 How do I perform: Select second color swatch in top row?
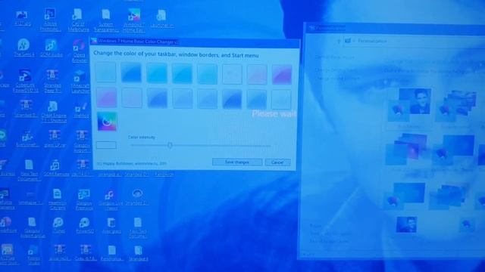click(131, 73)
